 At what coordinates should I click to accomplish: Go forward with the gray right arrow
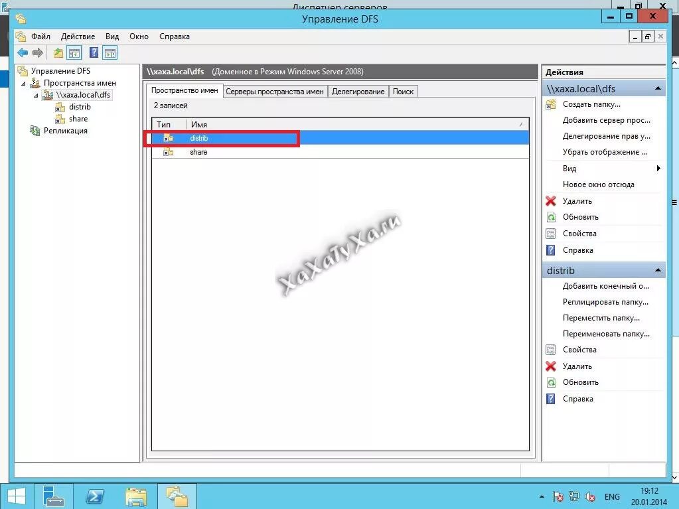click(x=38, y=53)
